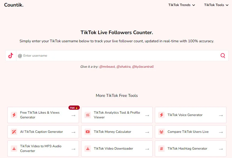
Task: Click arrow on TikTok Voice Generator card
Action: [221, 115]
